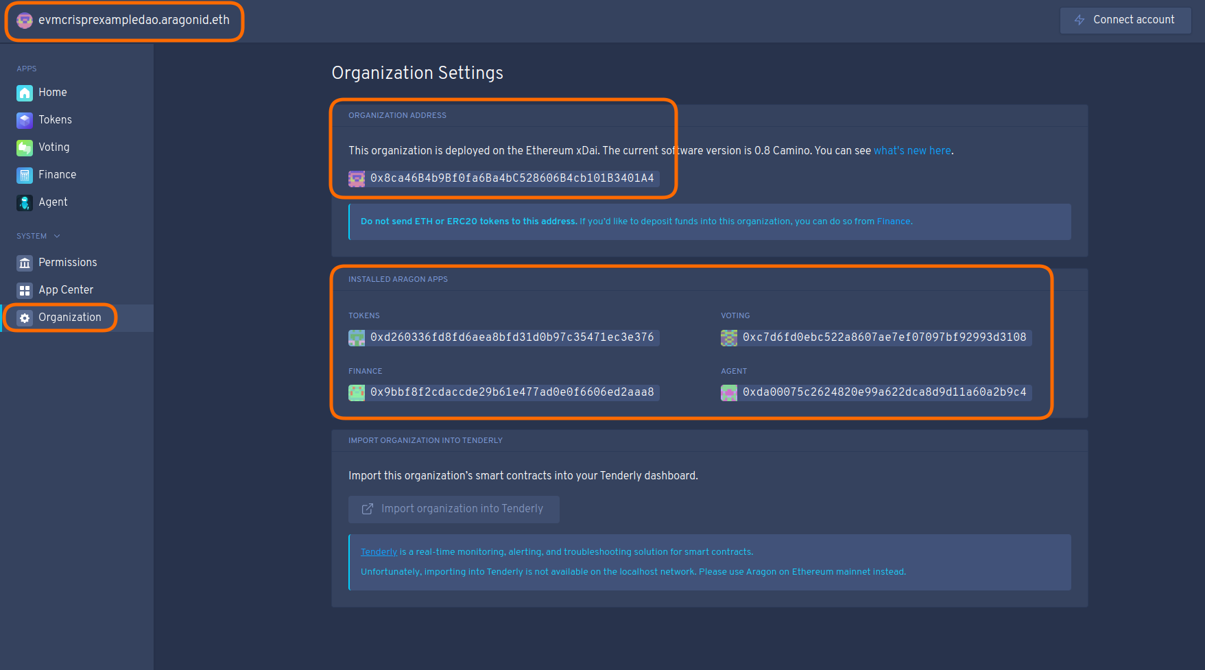Click the AGENT label above its address
Viewport: 1205px width, 670px height.
[x=734, y=371]
